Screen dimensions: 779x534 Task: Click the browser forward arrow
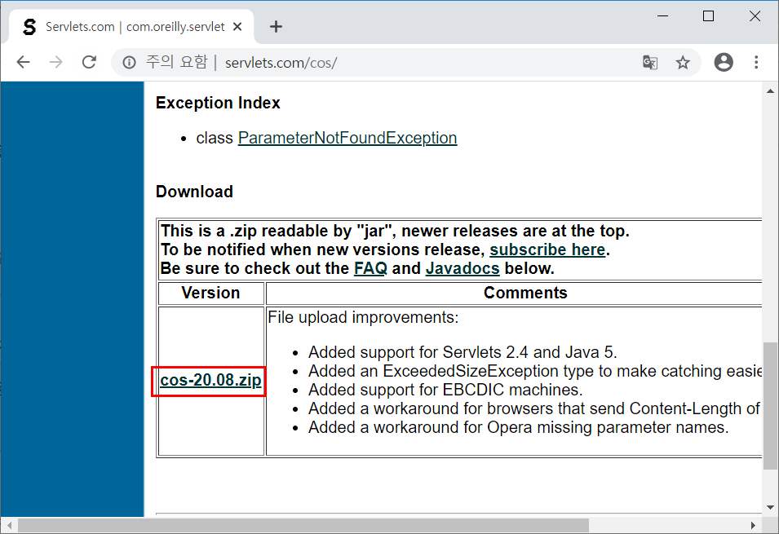(56, 62)
